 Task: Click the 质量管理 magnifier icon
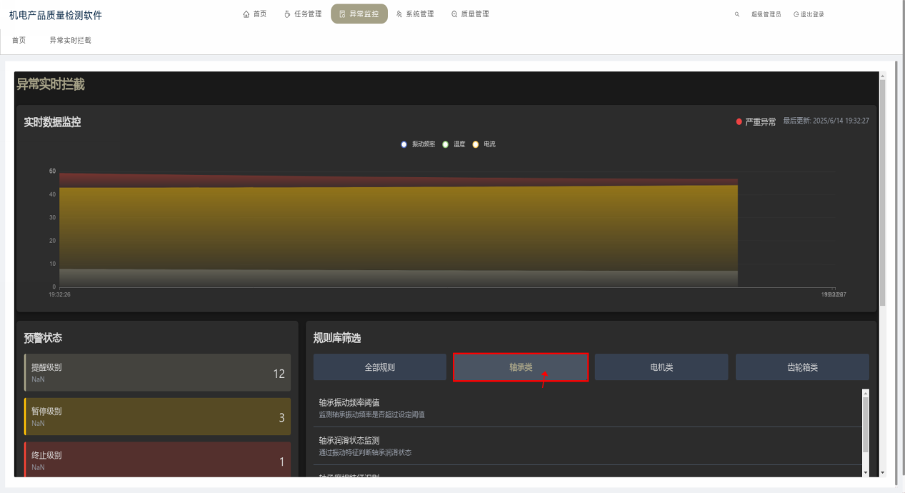454,14
